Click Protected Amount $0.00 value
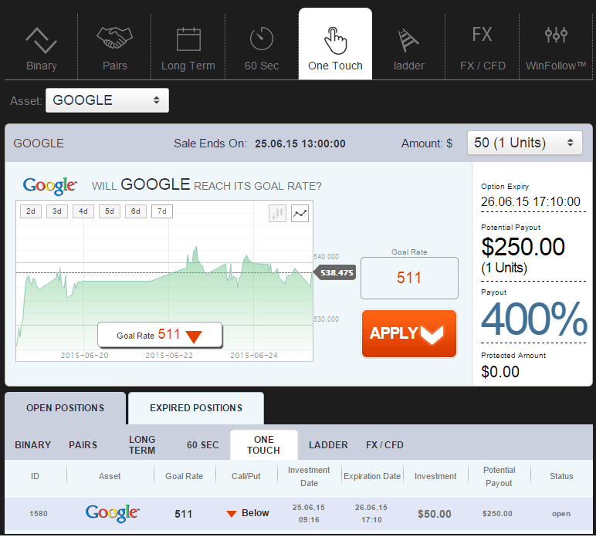 tap(499, 371)
